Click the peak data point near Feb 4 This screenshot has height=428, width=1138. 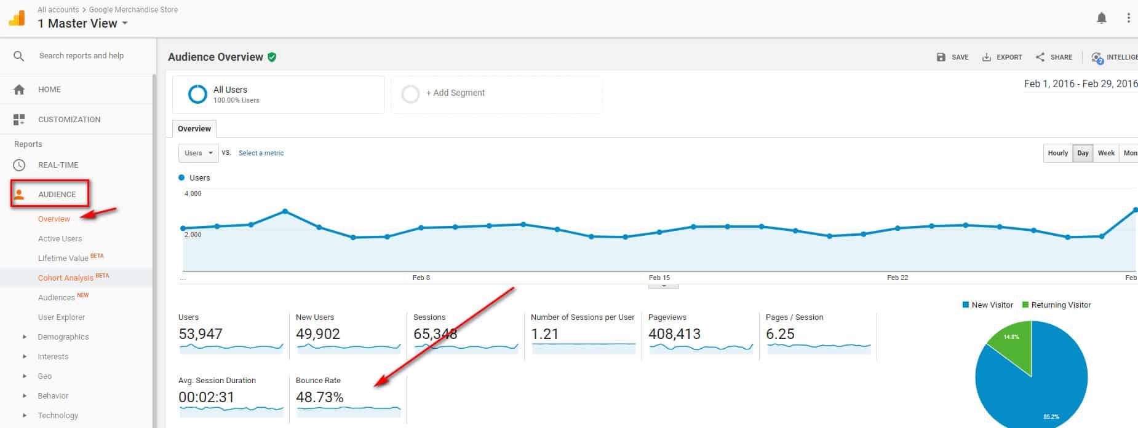[x=285, y=211]
